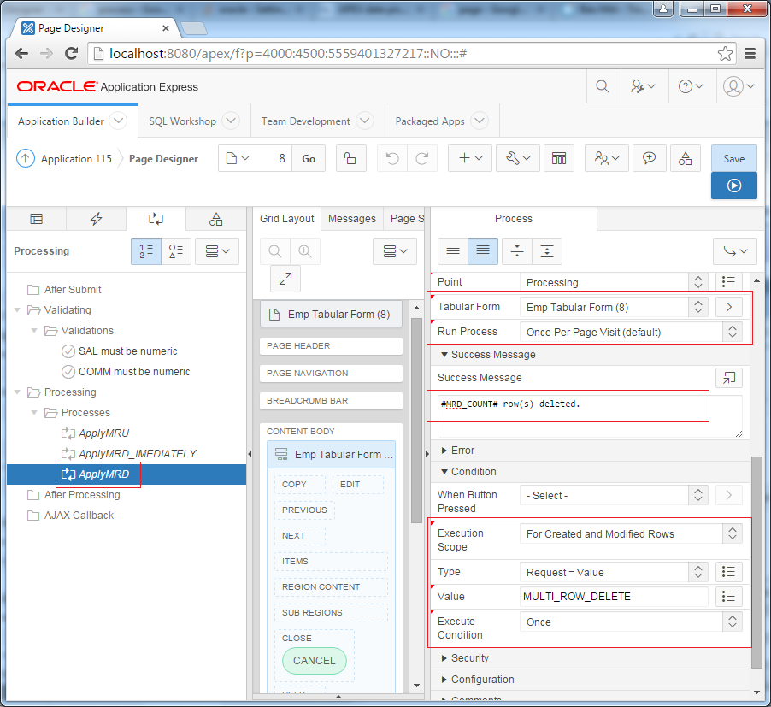Open the search magnifier in APEX header
The width and height of the screenshot is (771, 707).
pos(603,86)
